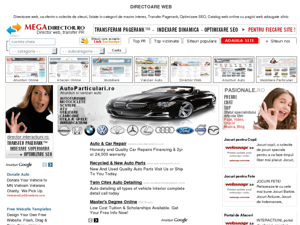Click Anunturi Google label under center ads

point(174,220)
